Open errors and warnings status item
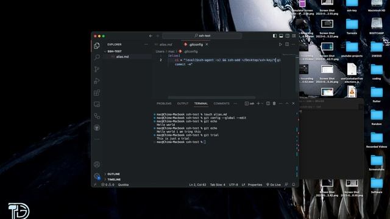Image resolution: width=390 pixels, height=219 pixels. point(108,185)
